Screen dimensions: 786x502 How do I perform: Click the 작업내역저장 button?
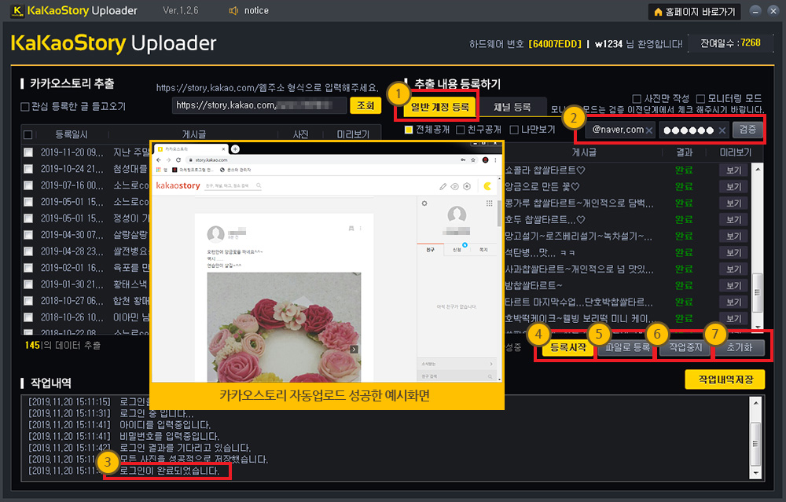(x=725, y=379)
